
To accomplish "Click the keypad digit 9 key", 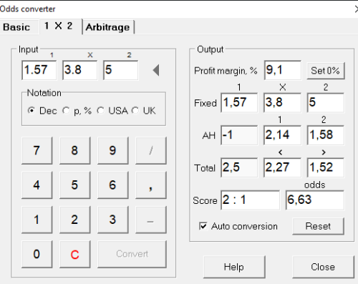I will [112, 150].
